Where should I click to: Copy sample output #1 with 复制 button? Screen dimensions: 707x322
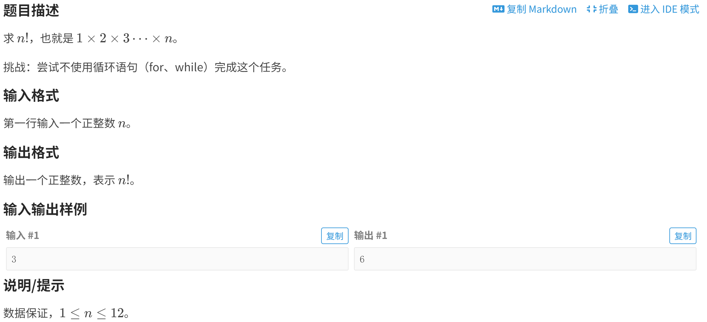(x=683, y=236)
